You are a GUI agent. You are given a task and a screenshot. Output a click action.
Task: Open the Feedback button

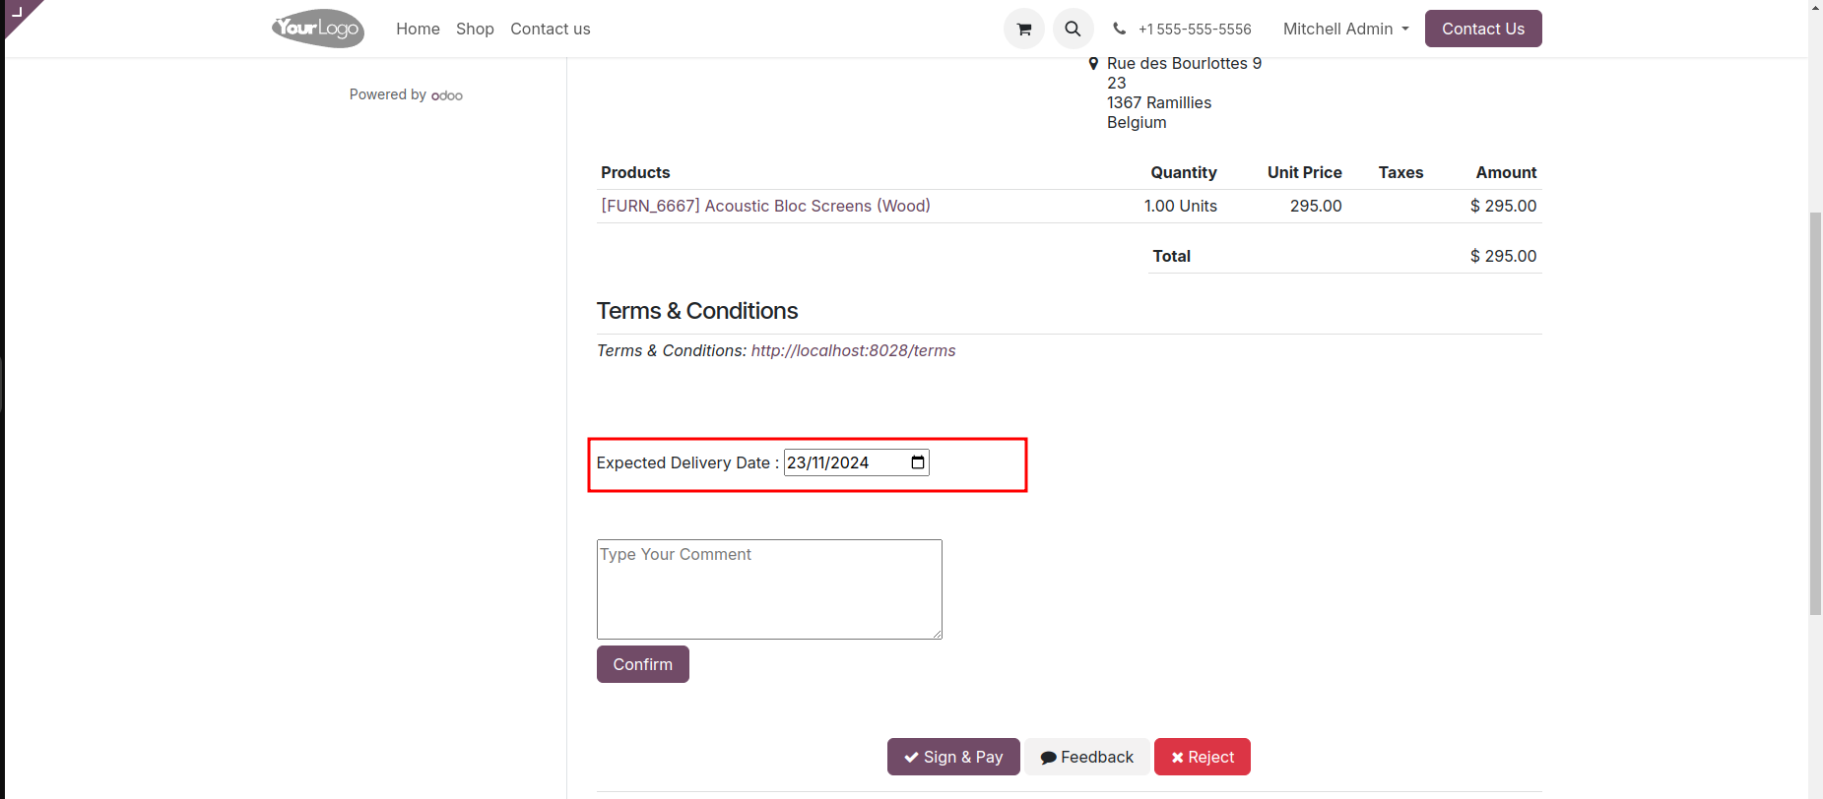click(1086, 757)
